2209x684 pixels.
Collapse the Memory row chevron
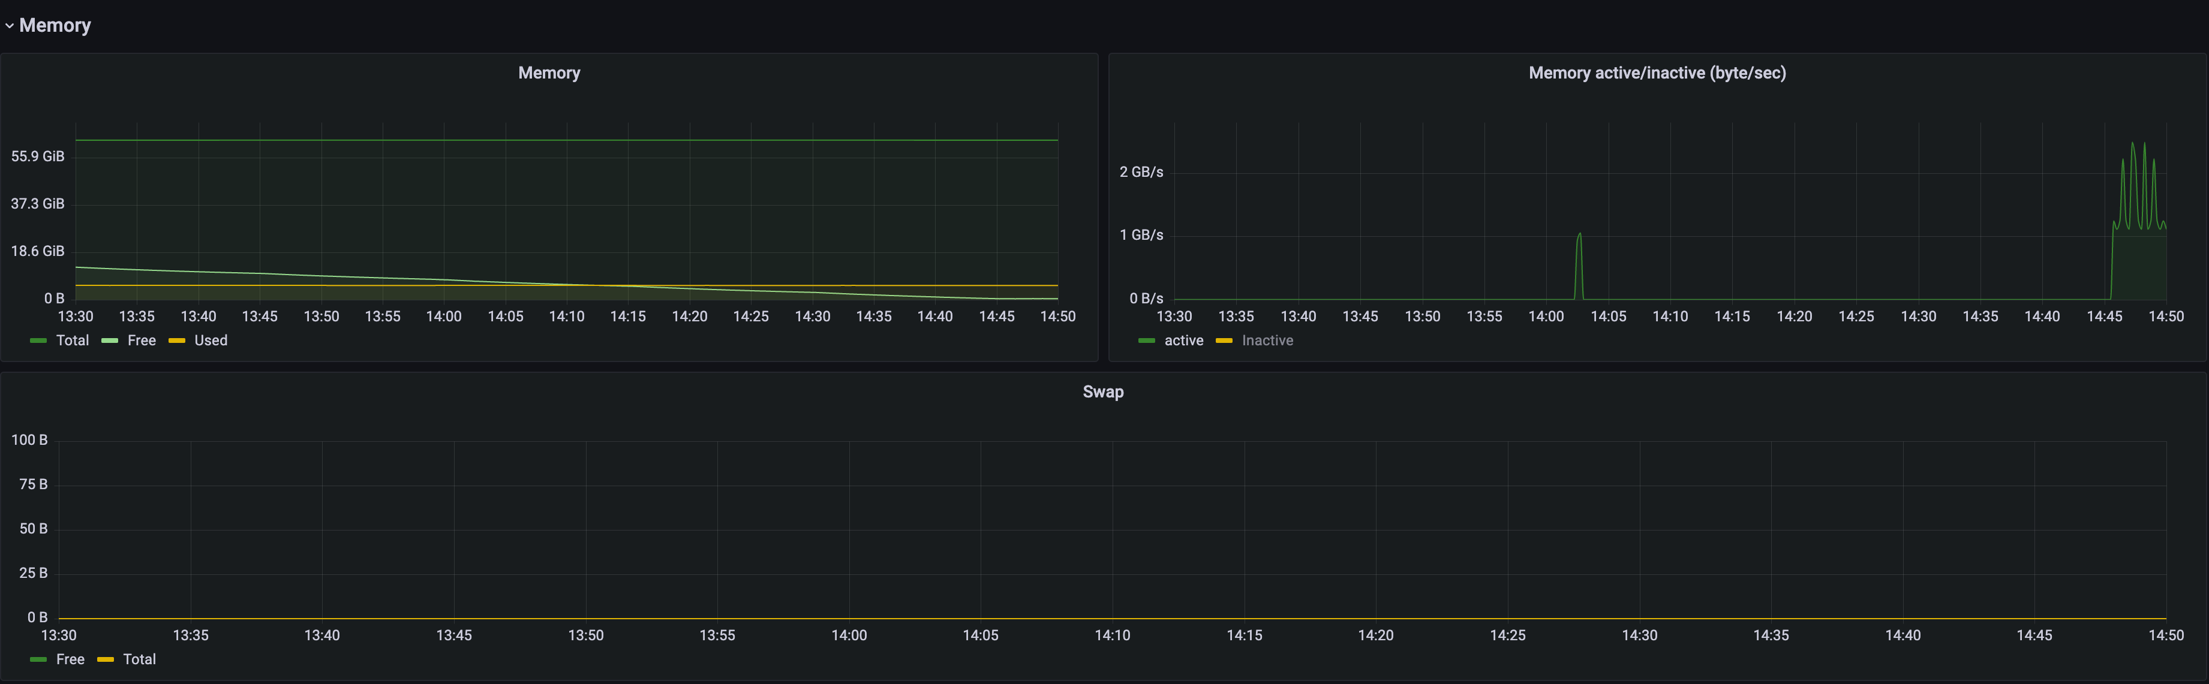point(10,26)
